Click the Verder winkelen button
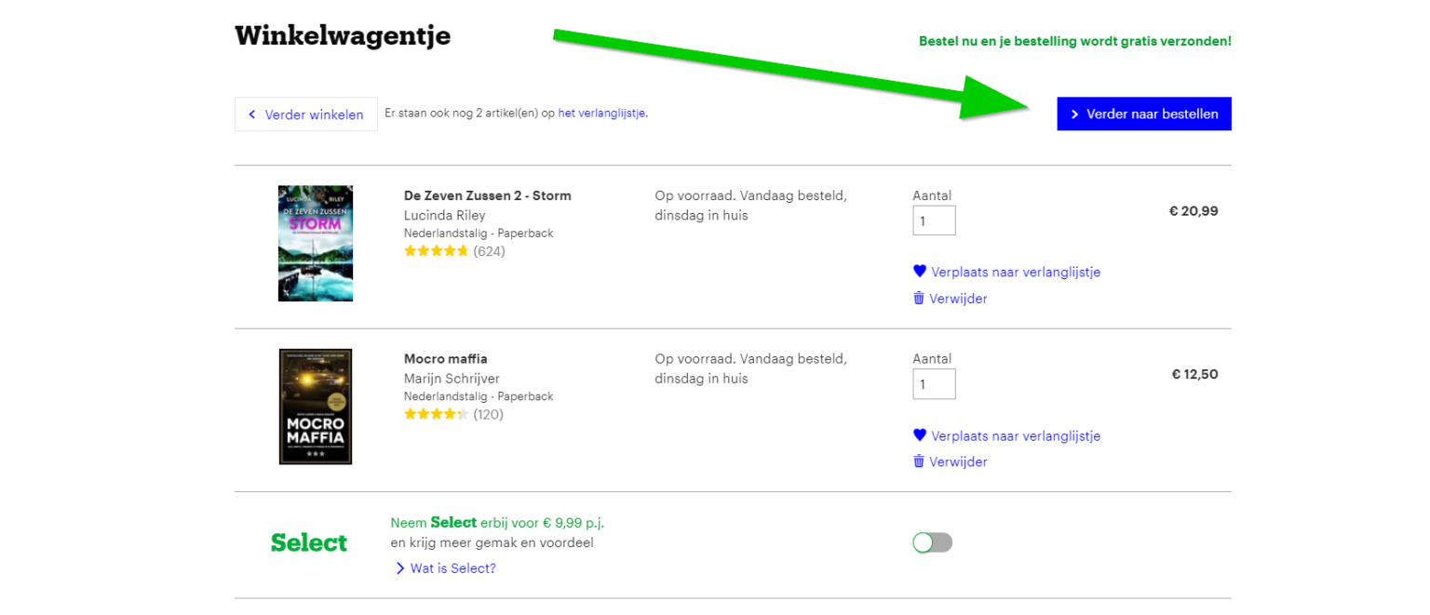 (x=305, y=114)
